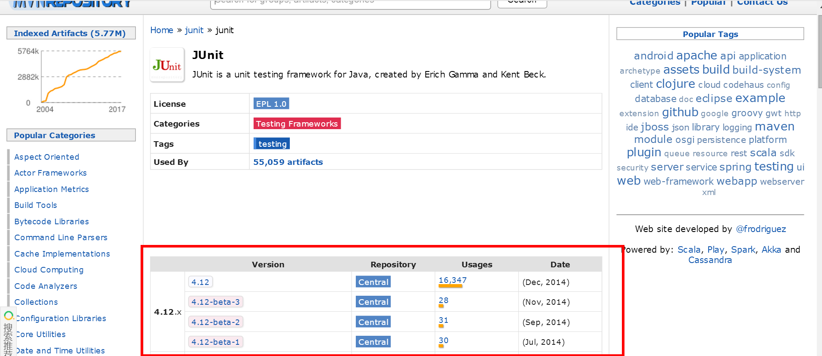Screen dimensions: 822x356
Task: Open the Akka powered-by link
Action: [771, 250]
